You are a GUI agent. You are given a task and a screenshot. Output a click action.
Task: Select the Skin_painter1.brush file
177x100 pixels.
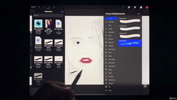tap(48, 45)
